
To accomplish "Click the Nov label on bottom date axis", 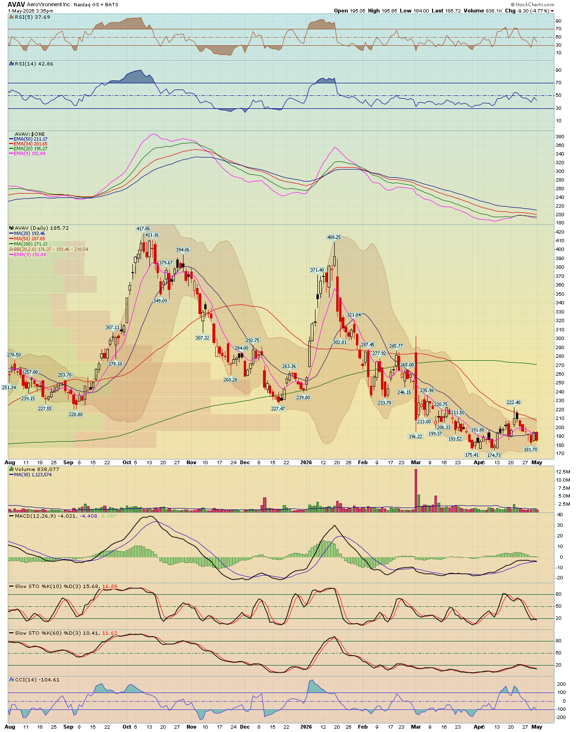I will (191, 727).
